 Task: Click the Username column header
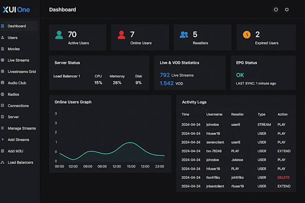point(214,114)
